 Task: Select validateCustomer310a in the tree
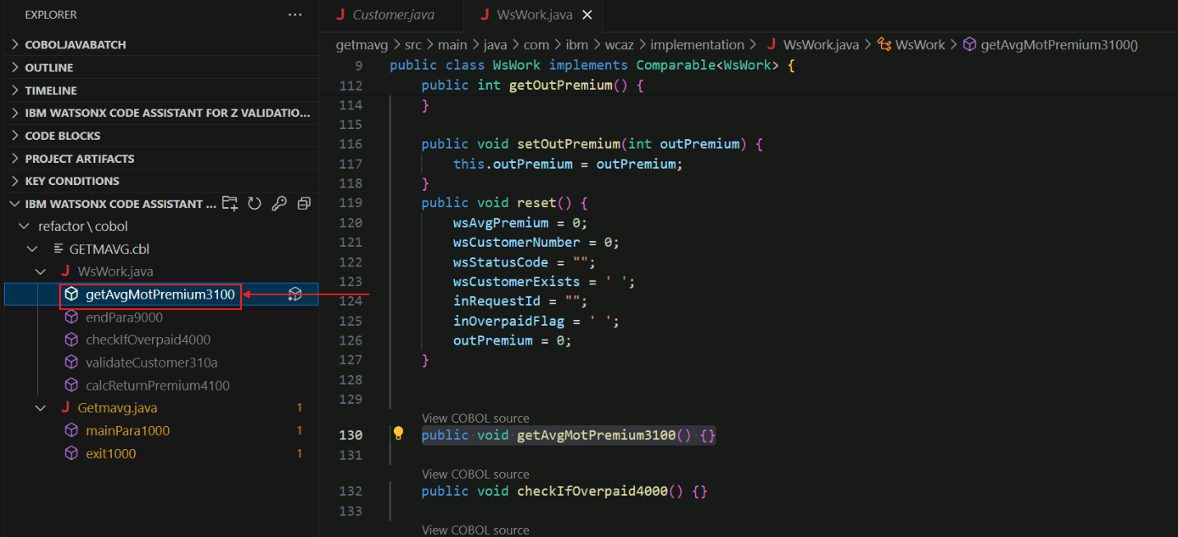(x=151, y=363)
